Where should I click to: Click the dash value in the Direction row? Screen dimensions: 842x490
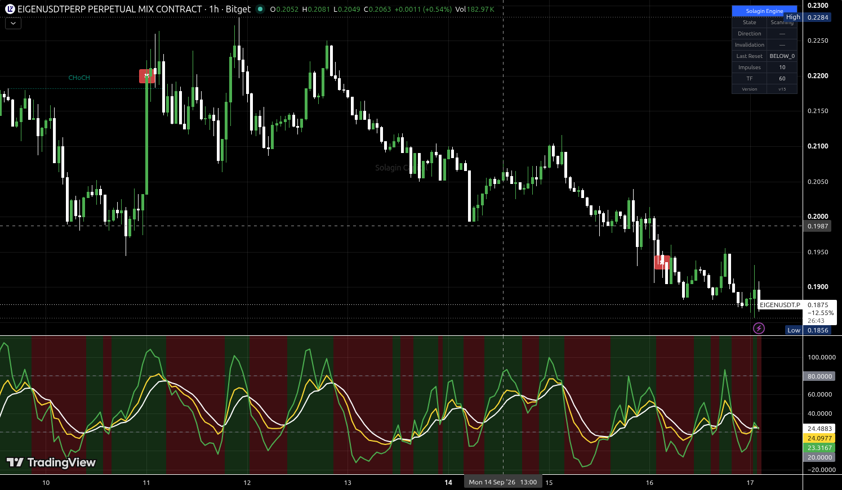(x=782, y=34)
